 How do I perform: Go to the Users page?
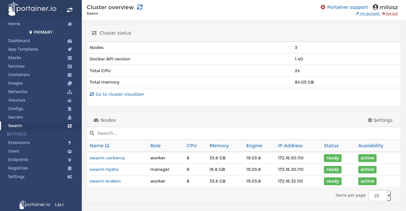coord(14,151)
